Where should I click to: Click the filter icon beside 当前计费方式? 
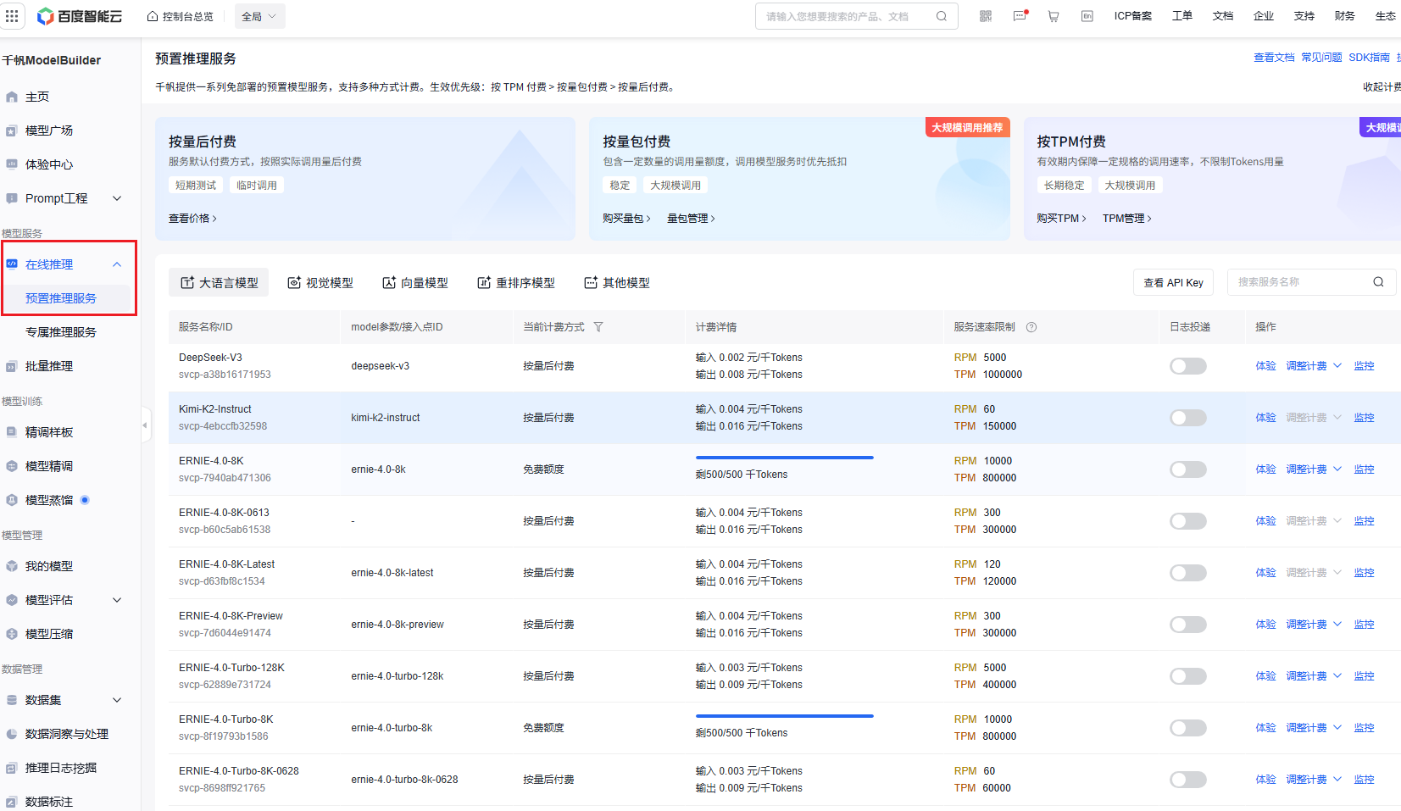pos(598,327)
